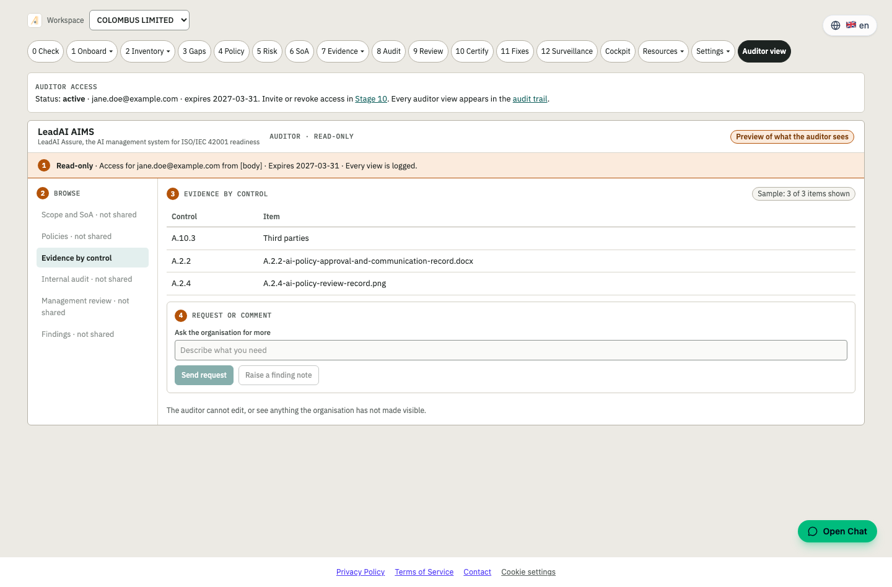Follow the Stage 10 link
The width and height of the screenshot is (892, 587).
(x=371, y=99)
